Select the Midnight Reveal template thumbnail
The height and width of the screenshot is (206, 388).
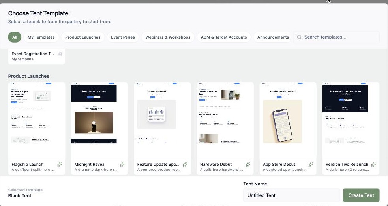pyautogui.click(x=99, y=120)
